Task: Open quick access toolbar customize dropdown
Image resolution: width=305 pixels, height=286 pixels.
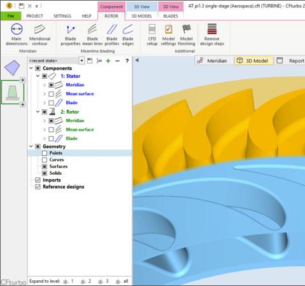Action: click(37, 6)
